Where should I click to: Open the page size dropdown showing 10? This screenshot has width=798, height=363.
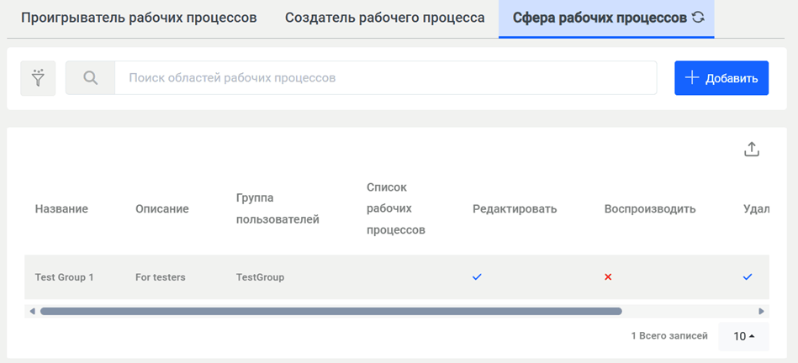tap(743, 336)
